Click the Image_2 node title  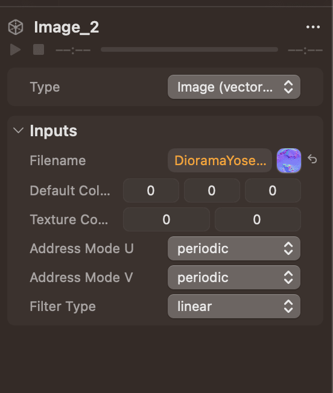[x=66, y=27]
